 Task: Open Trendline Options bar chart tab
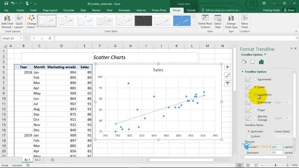(261, 62)
